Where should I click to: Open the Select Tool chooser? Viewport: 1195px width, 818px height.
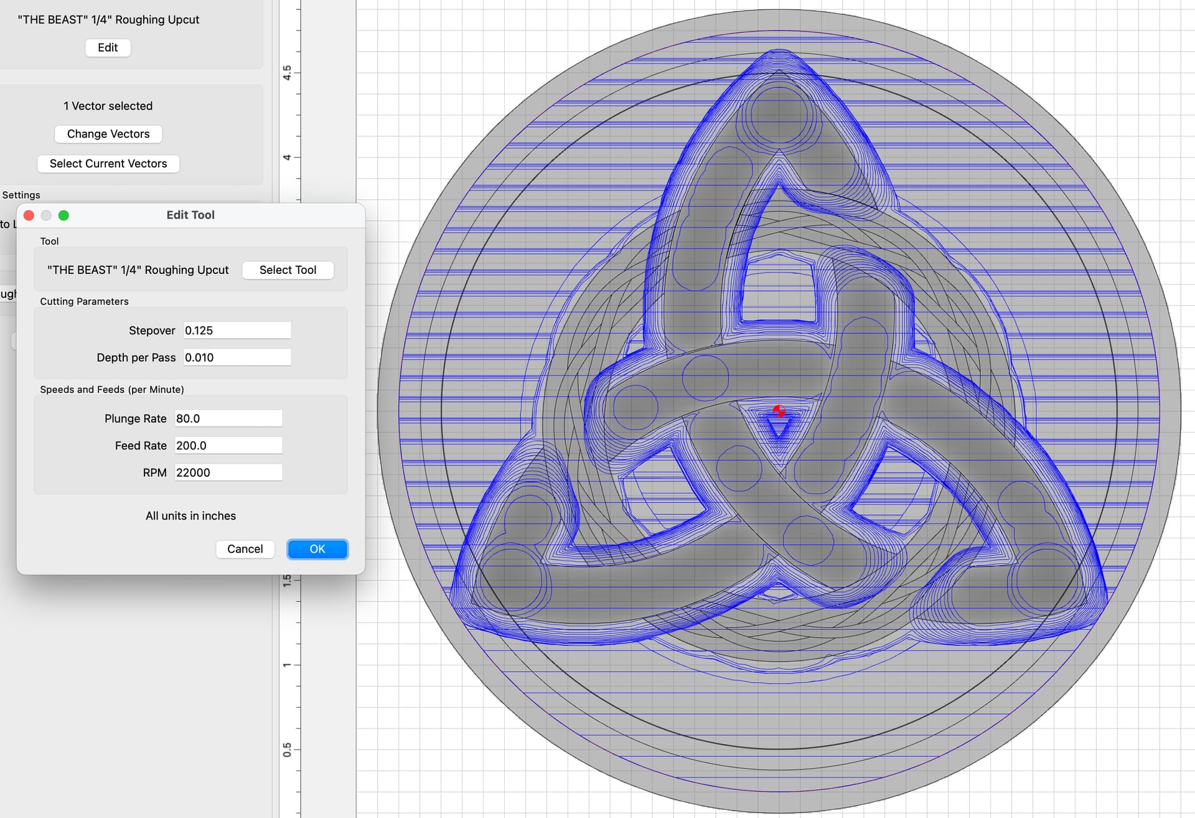(288, 270)
